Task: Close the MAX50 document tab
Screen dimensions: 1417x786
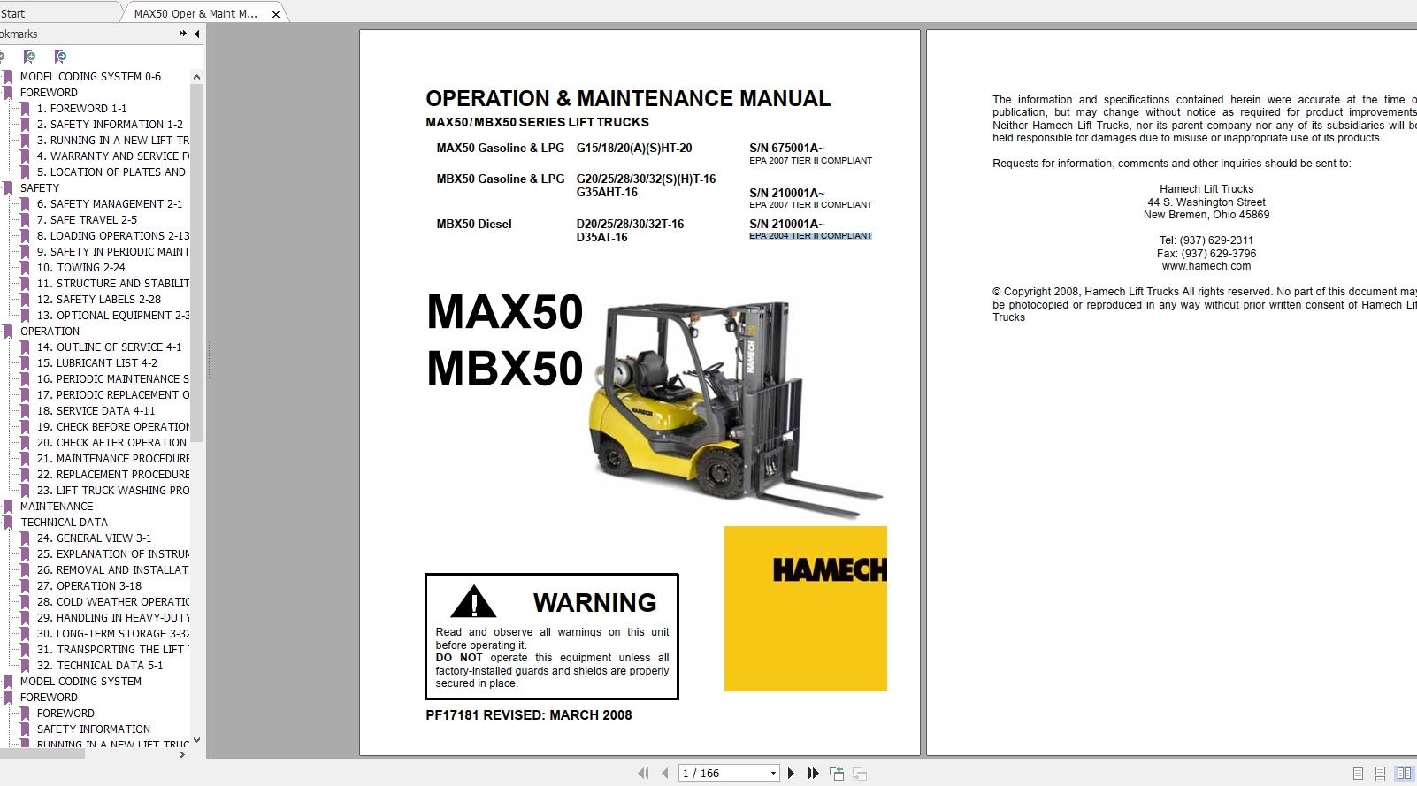Action: pos(276,14)
